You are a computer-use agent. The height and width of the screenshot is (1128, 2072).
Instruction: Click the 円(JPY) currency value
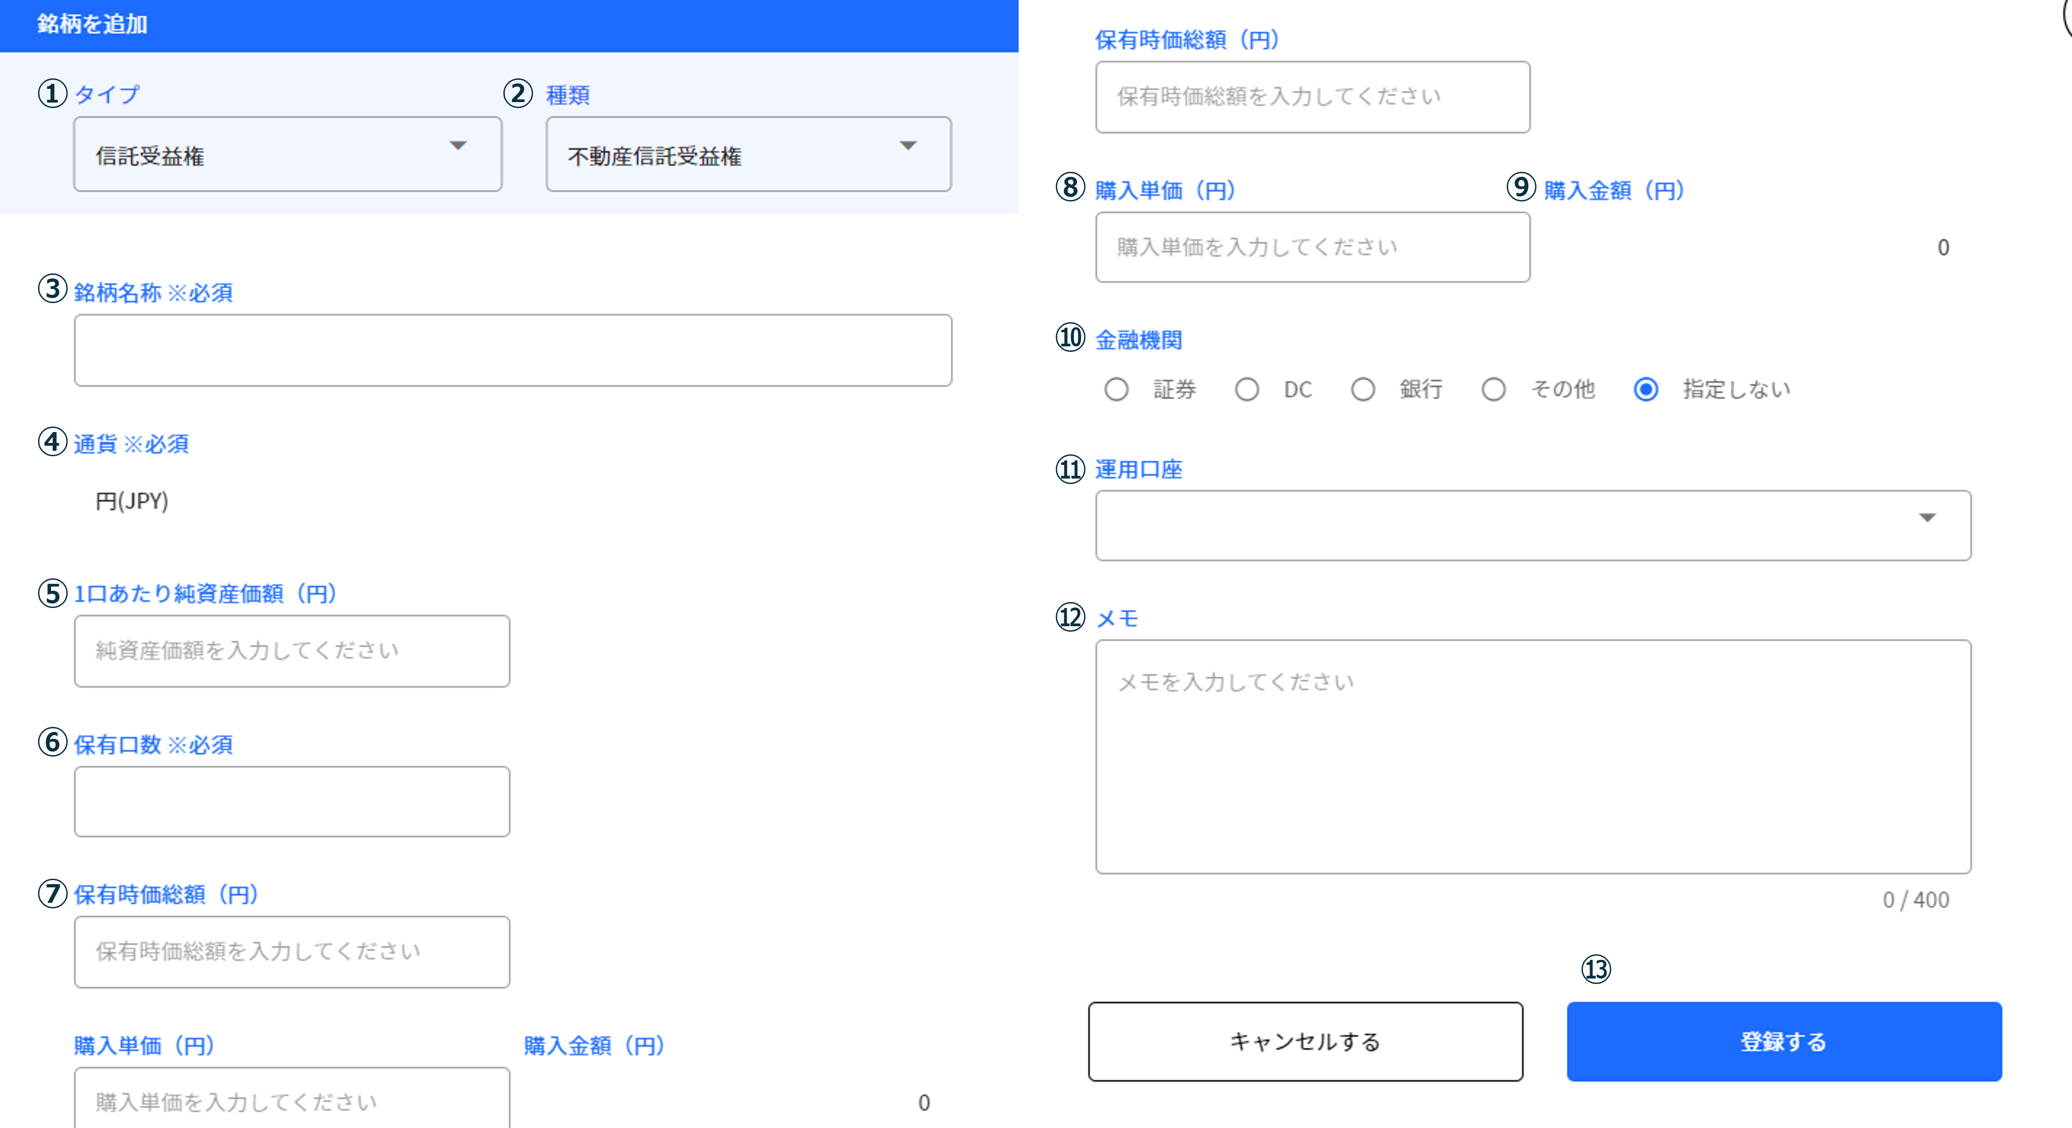132,501
